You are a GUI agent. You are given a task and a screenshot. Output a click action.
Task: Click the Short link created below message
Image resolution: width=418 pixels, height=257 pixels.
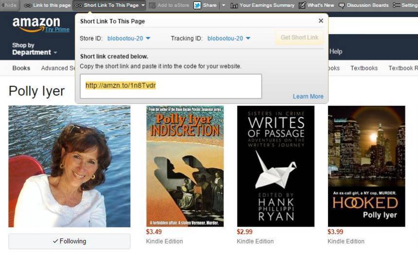click(114, 56)
